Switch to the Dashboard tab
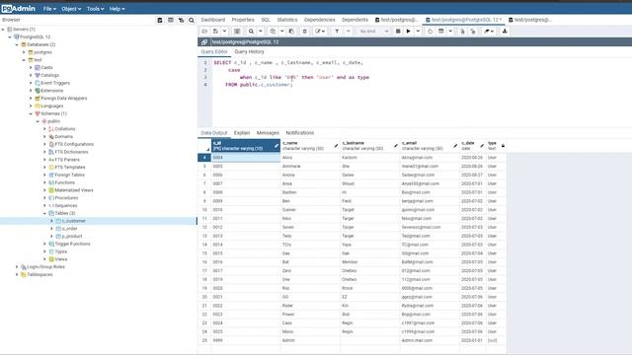The height and width of the screenshot is (355, 632). (x=213, y=20)
